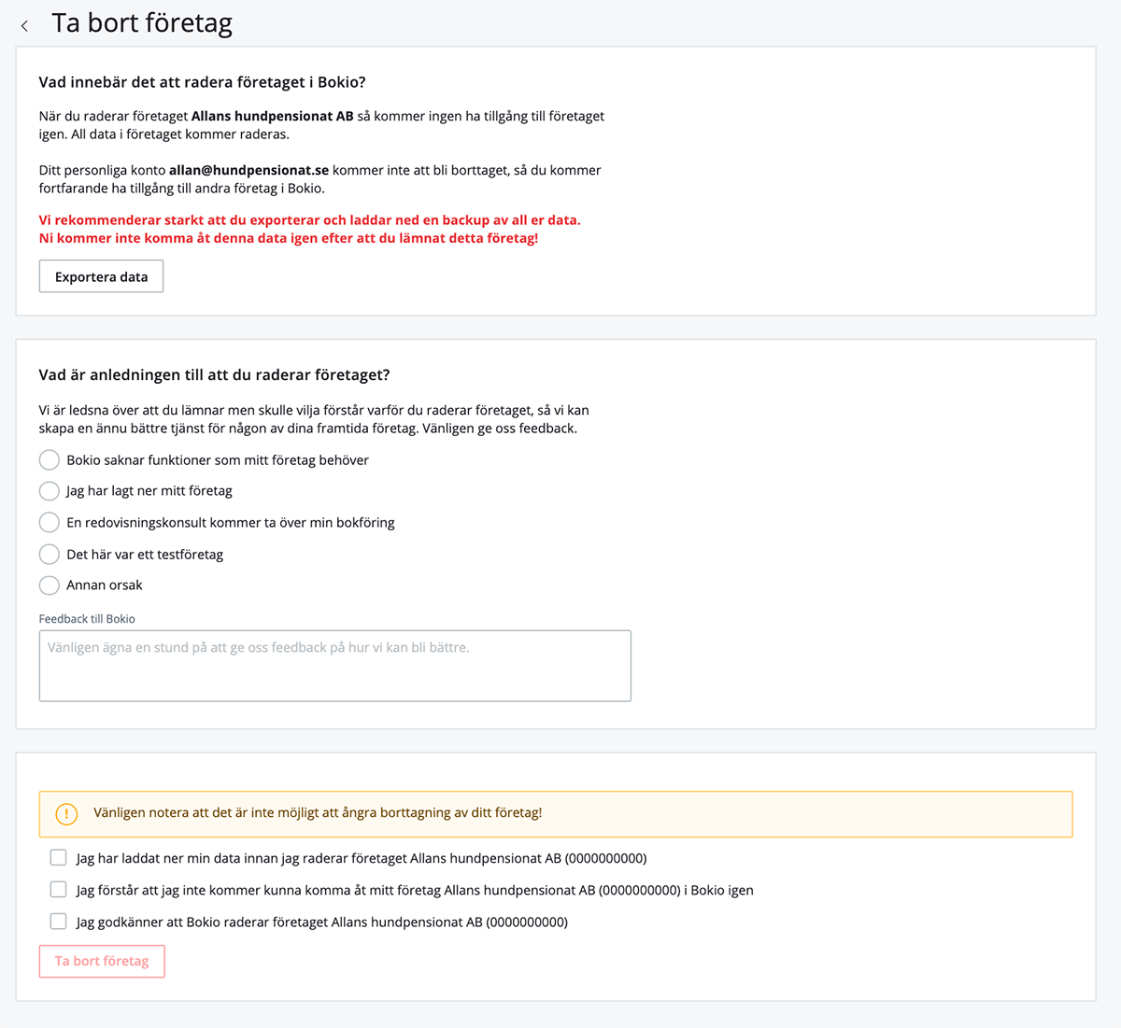Click the 'Ta bort företag' page title
The image size is (1121, 1028).
[142, 23]
